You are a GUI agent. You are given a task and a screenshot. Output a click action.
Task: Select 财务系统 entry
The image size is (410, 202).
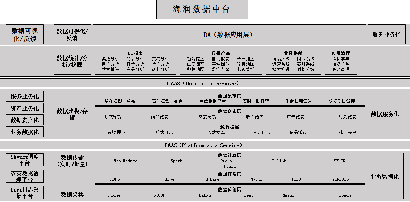click(306, 59)
